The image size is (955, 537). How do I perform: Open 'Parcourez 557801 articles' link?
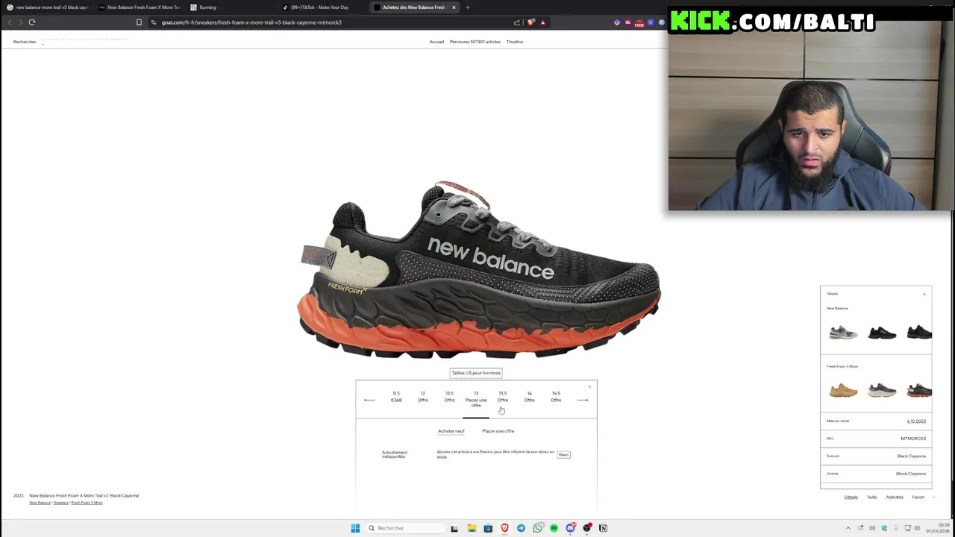[x=475, y=42]
